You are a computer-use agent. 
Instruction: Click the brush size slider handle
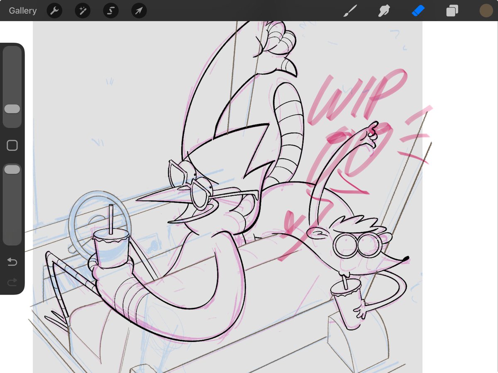tap(12, 109)
